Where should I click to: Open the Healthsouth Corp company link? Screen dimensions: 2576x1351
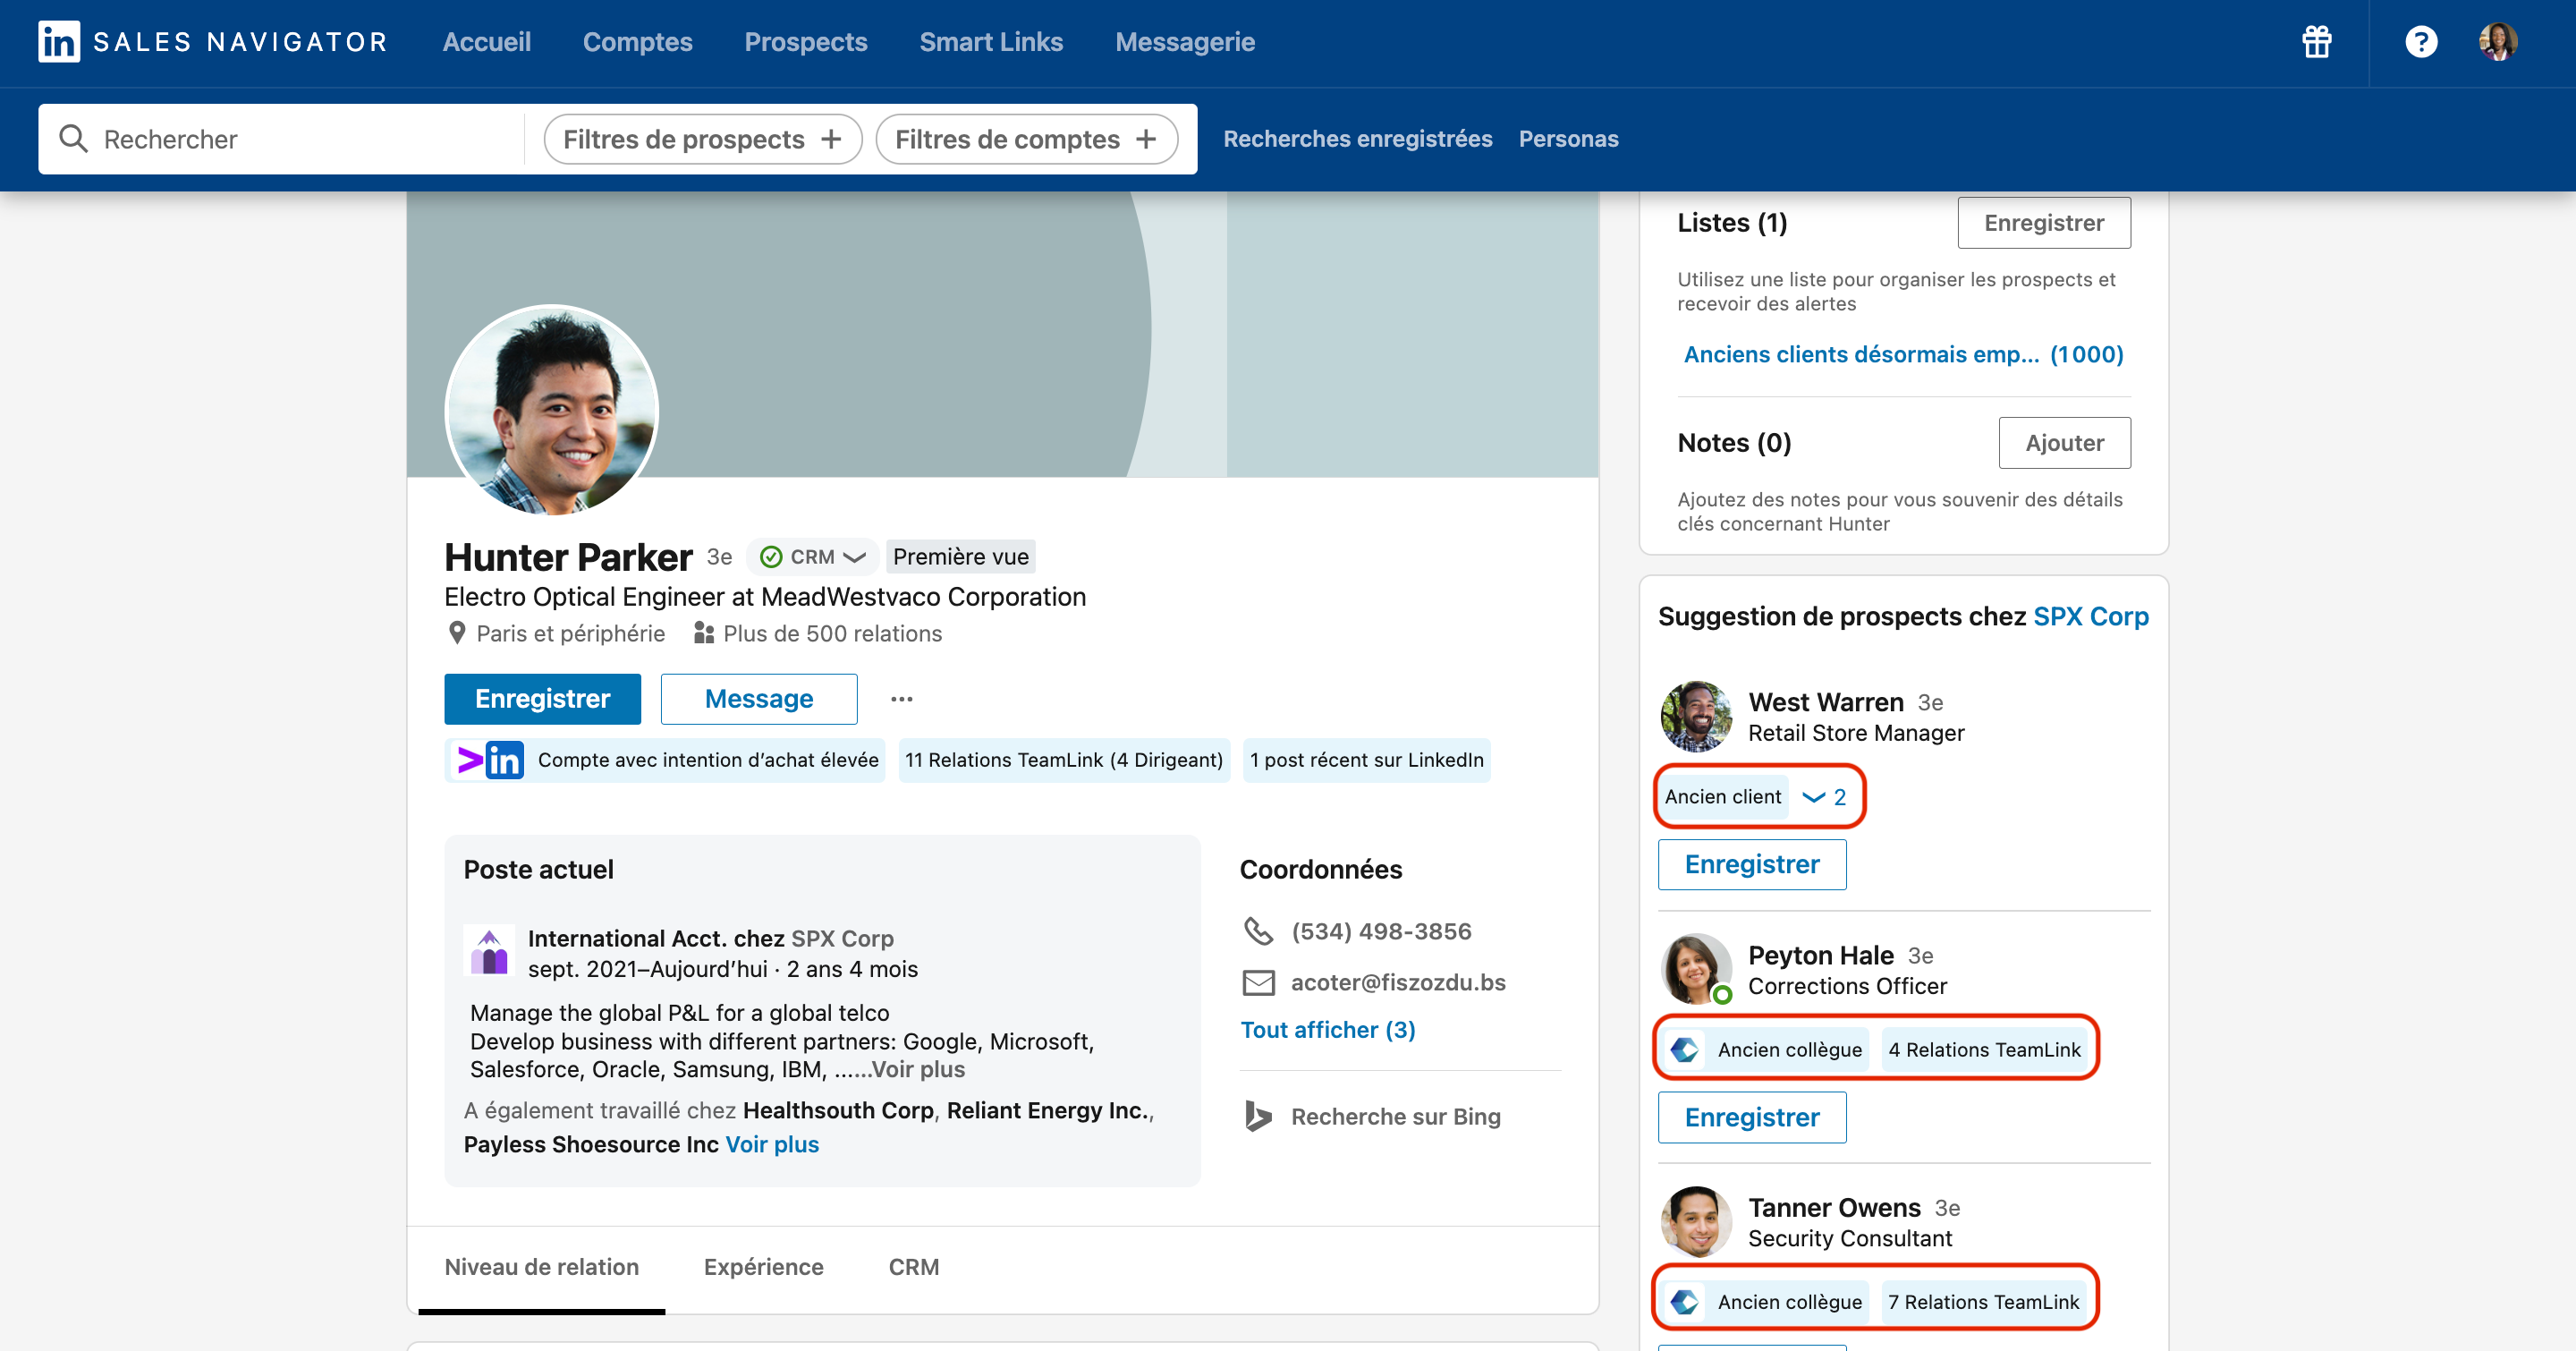click(x=838, y=1110)
